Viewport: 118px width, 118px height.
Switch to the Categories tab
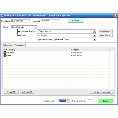tap(8, 45)
